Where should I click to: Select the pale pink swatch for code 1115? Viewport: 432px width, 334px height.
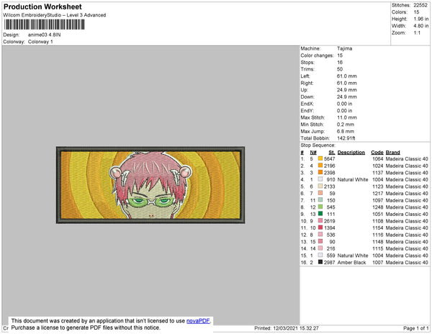click(x=320, y=248)
